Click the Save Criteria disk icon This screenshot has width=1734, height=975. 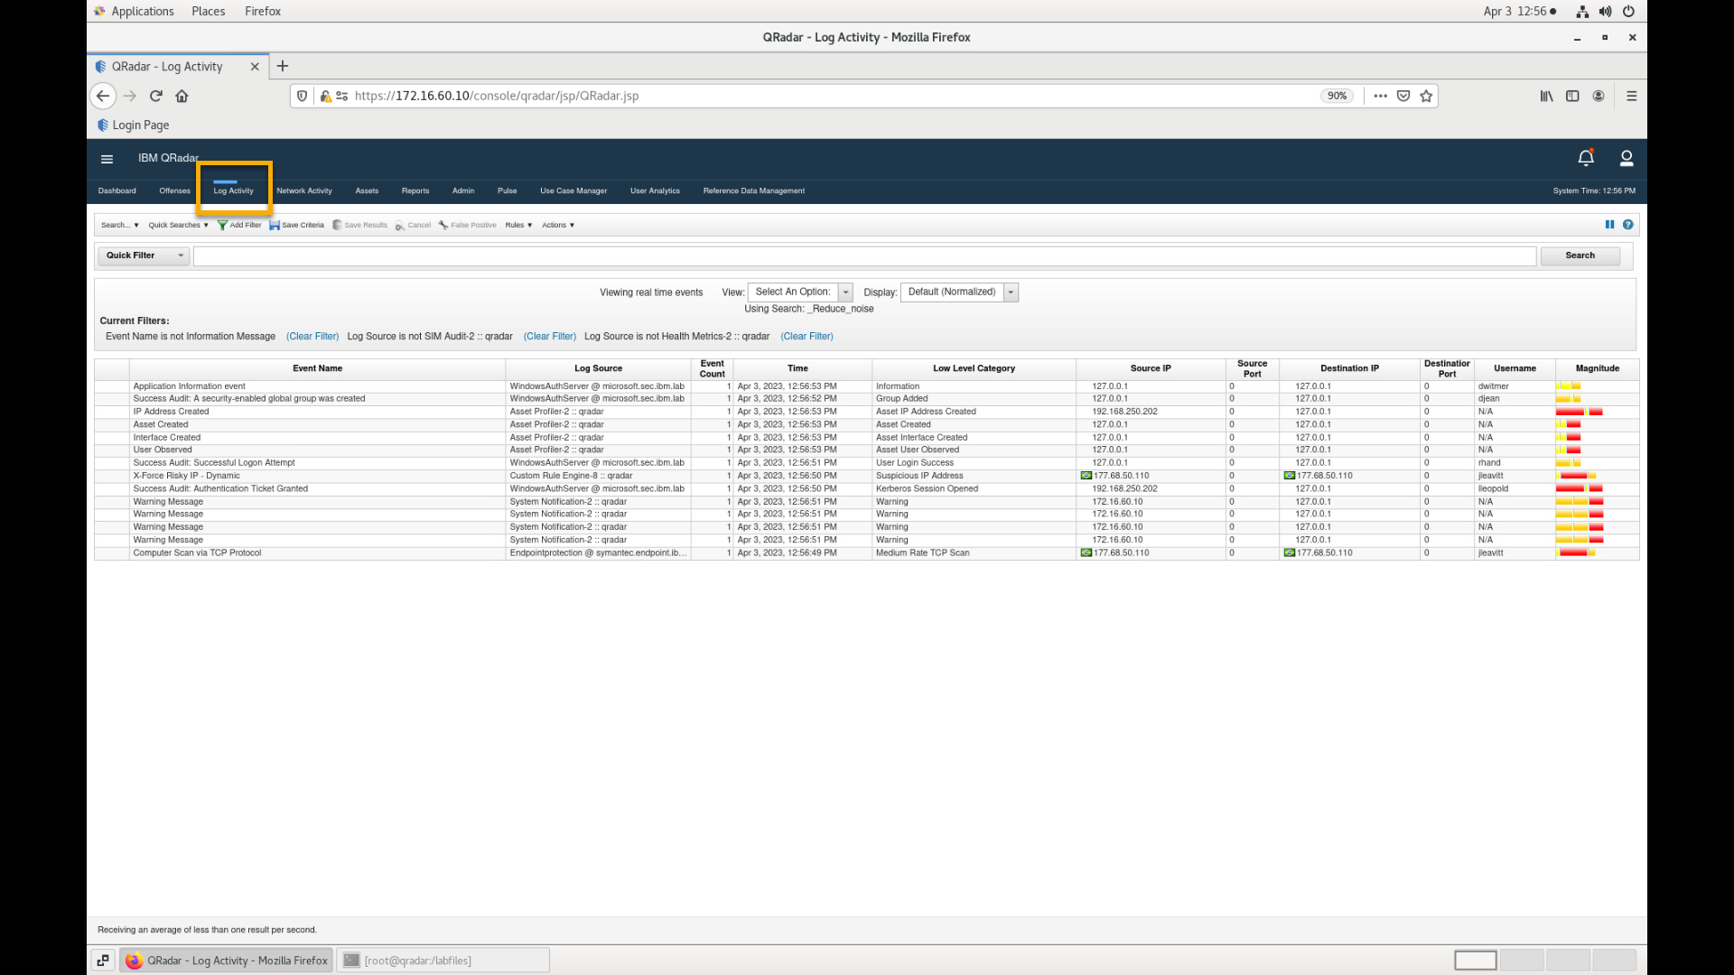pos(274,225)
